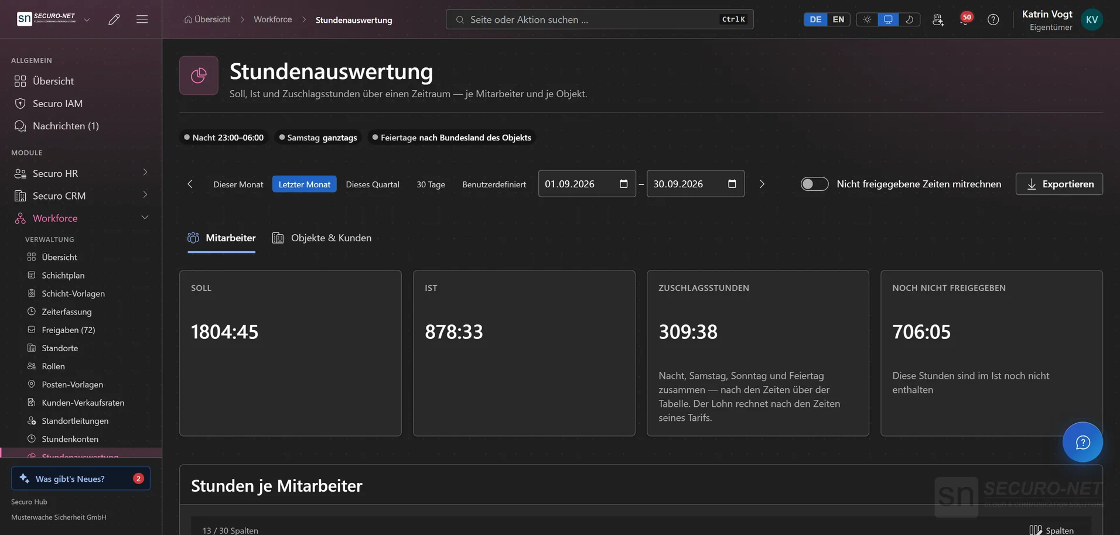
Task: Toggle the sidebar hamburger menu
Action: pyautogui.click(x=142, y=19)
